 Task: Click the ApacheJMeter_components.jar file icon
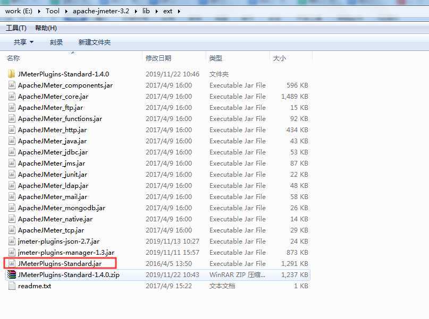(12, 85)
